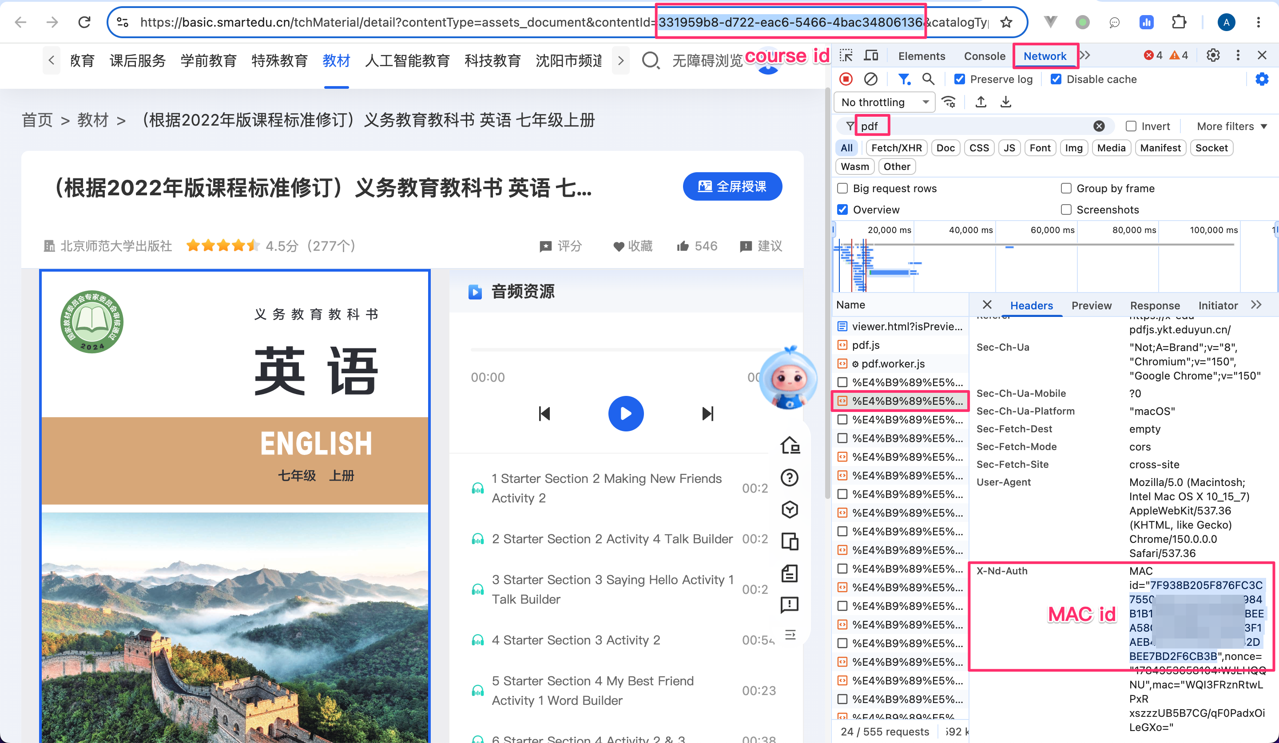The height and width of the screenshot is (743, 1279).
Task: Enable the Invert filter checkbox
Action: coord(1131,126)
